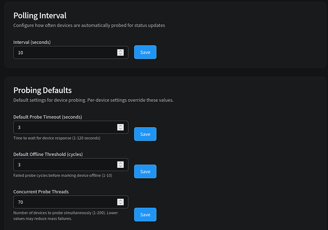Decrease Default Offline Threshold with down arrow
328x230 pixels.
[121, 167]
